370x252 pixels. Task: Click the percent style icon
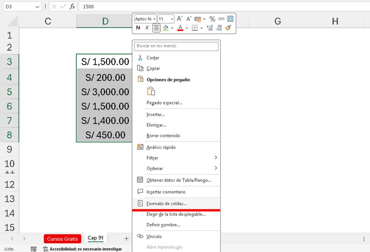(212, 19)
